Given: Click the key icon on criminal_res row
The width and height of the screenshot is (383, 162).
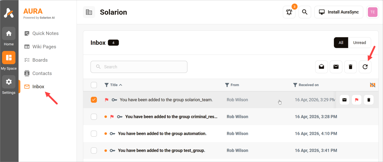Looking at the screenshot, I should [120, 117].
